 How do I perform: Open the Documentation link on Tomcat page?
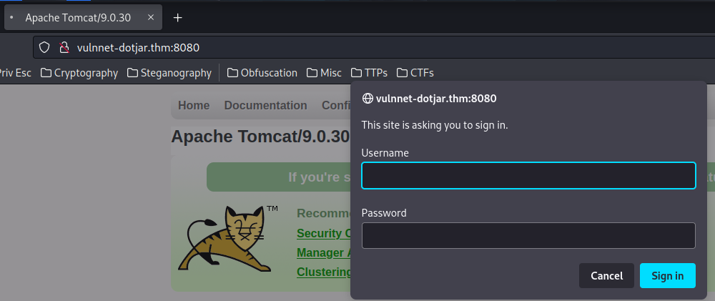(265, 105)
